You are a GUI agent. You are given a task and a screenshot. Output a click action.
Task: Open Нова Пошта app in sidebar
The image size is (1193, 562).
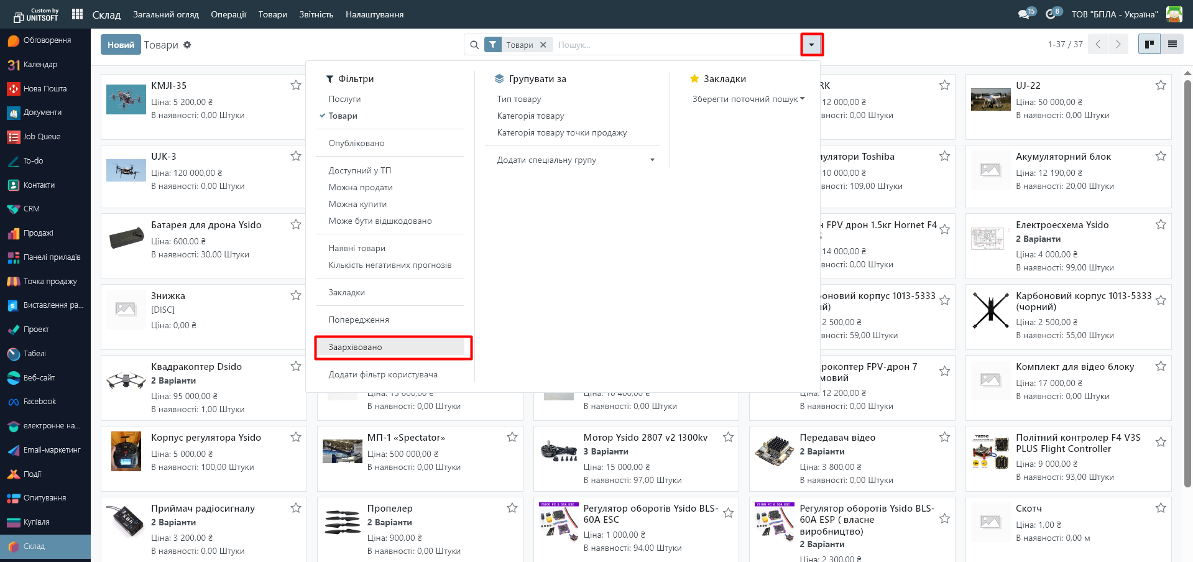[x=45, y=89]
